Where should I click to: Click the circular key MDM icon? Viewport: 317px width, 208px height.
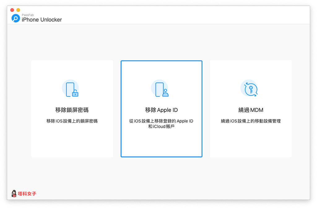click(x=249, y=88)
